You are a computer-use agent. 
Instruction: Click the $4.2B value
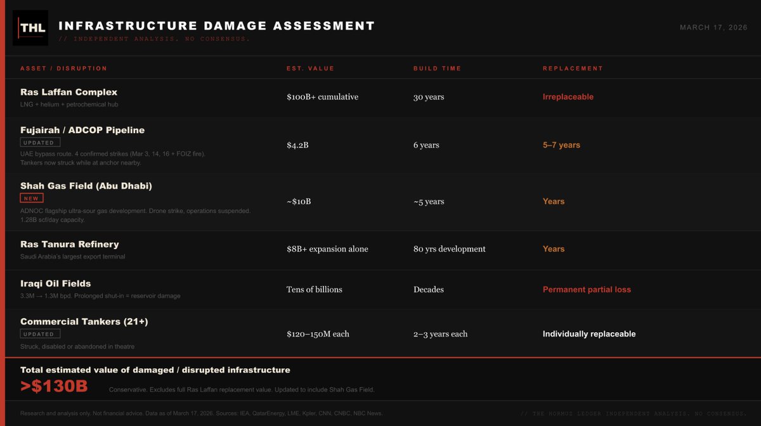298,145
